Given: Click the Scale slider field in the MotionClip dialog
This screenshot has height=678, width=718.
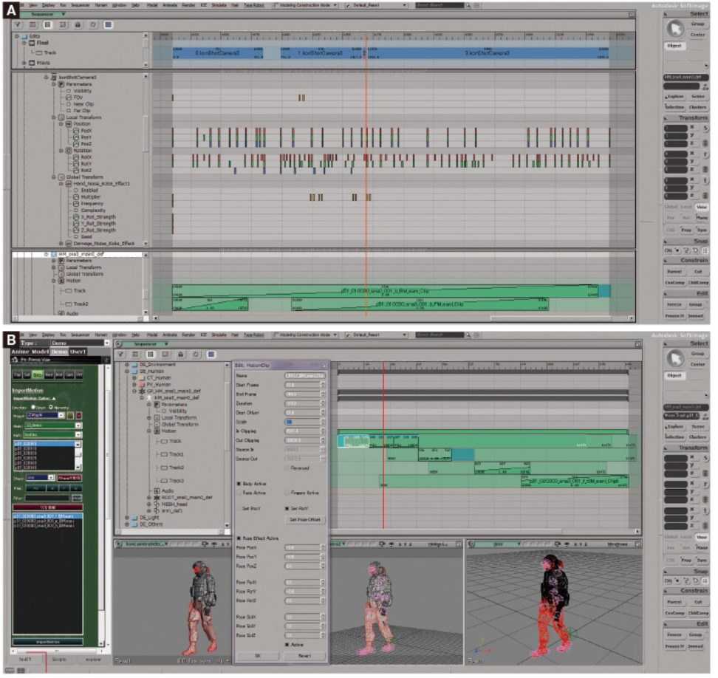Looking at the screenshot, I should pos(304,422).
